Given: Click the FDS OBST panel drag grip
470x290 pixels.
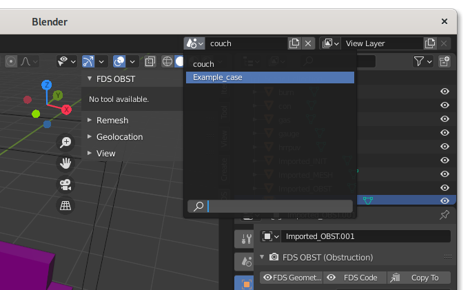Looking at the screenshot, I should click(447, 256).
